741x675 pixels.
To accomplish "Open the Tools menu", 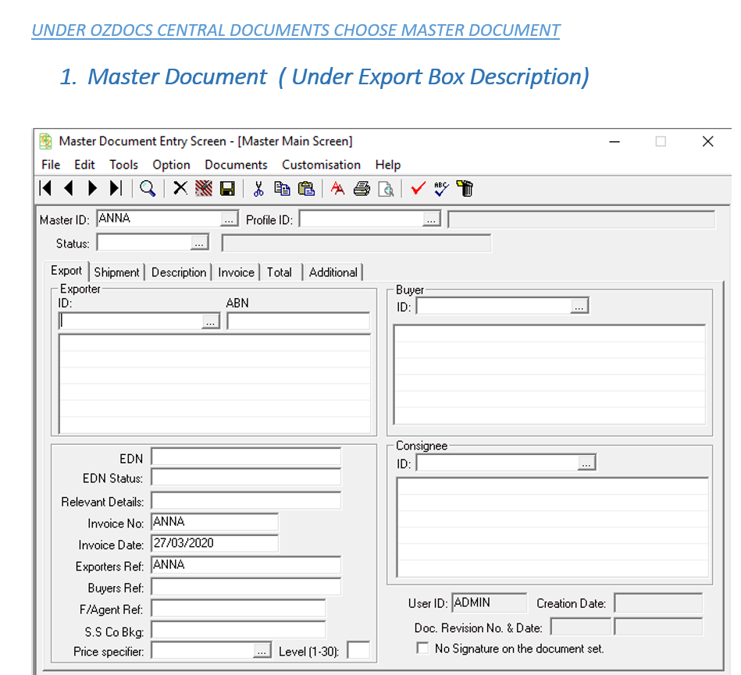I will [124, 165].
